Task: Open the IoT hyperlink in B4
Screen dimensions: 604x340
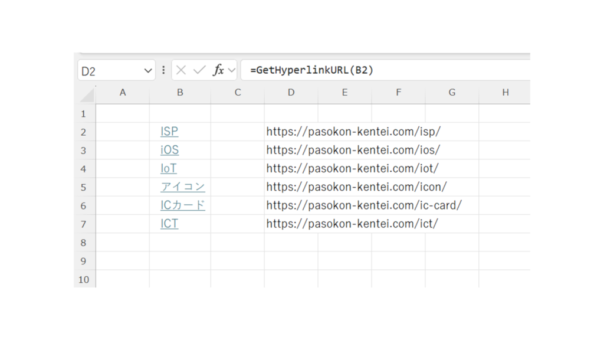Action: (169, 168)
